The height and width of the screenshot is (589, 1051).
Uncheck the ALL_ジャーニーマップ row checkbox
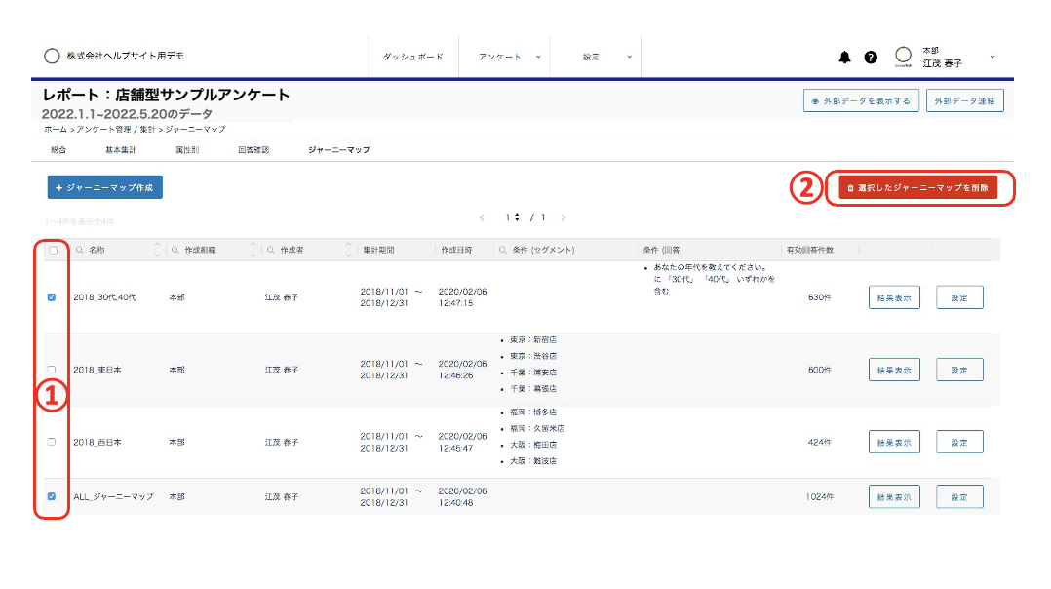pos(52,497)
